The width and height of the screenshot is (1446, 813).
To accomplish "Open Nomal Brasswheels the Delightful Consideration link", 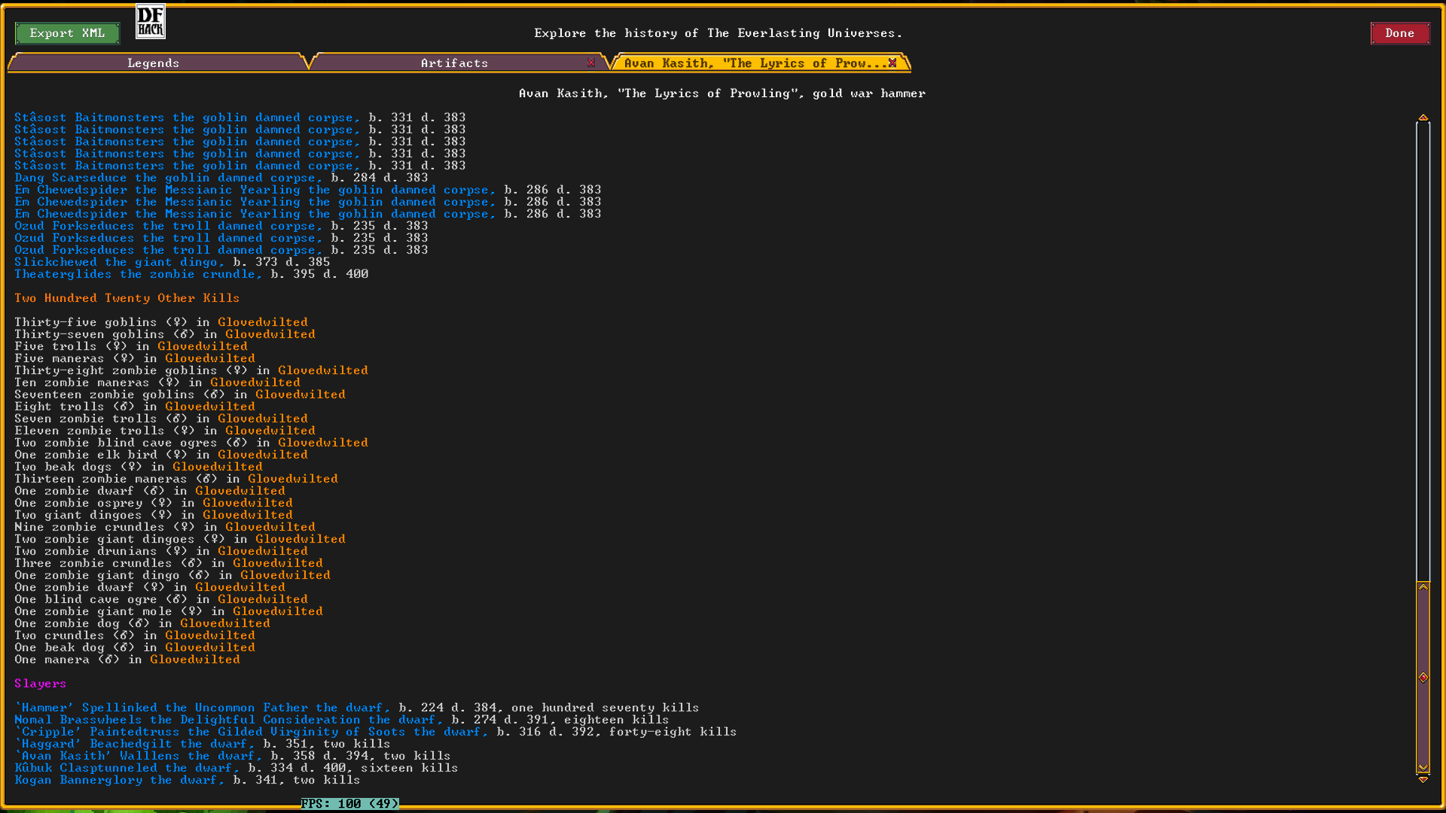I will tap(228, 720).
